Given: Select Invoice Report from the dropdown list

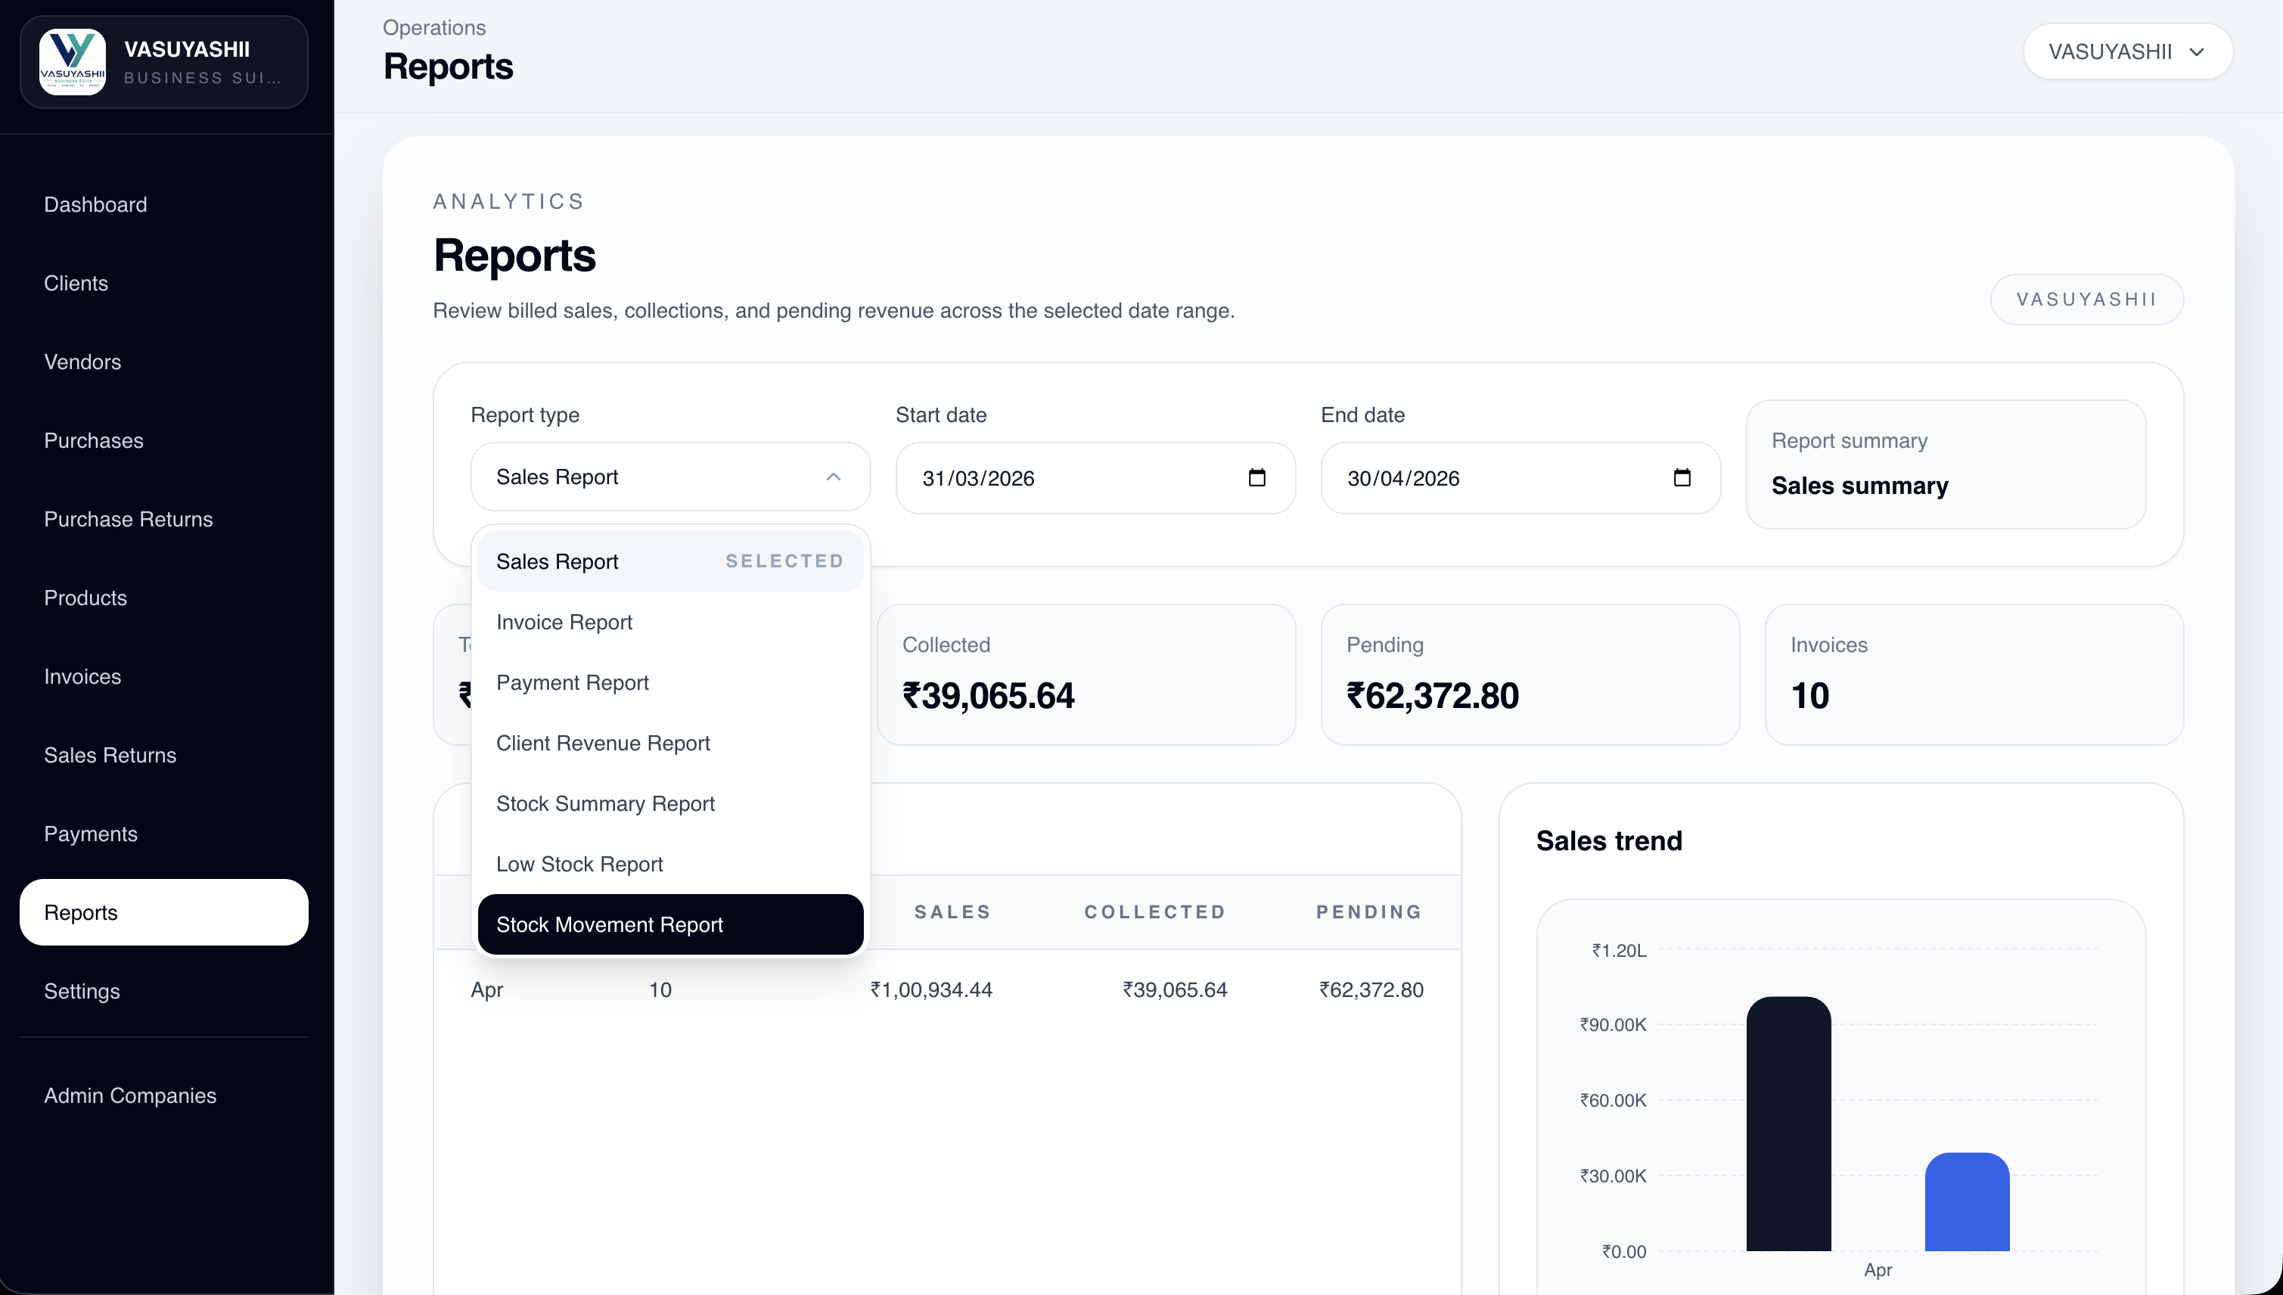Looking at the screenshot, I should [669, 622].
